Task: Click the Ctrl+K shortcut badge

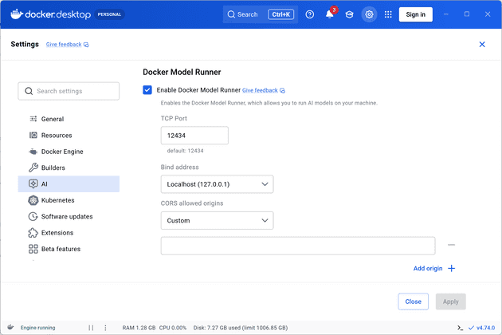Action: 280,14
